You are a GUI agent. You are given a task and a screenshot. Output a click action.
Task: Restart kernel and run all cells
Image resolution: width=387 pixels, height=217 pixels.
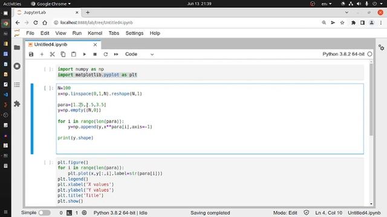click(x=116, y=54)
